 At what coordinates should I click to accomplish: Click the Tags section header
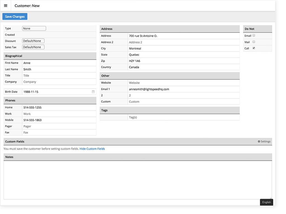coord(170,110)
